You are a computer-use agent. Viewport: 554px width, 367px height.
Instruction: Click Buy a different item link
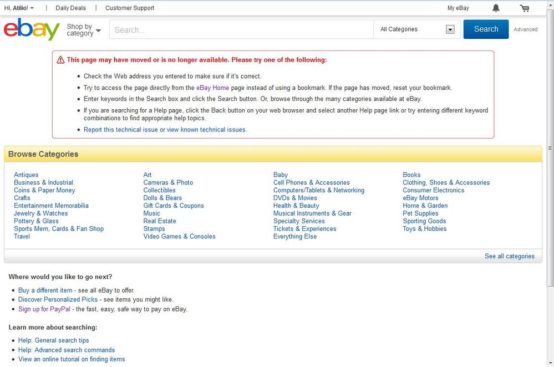(x=45, y=290)
